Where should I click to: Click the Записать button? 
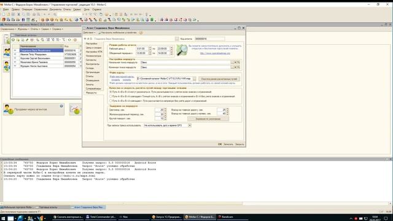[x=228, y=144]
